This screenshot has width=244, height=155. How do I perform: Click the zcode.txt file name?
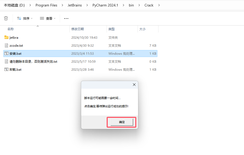coord(16,45)
